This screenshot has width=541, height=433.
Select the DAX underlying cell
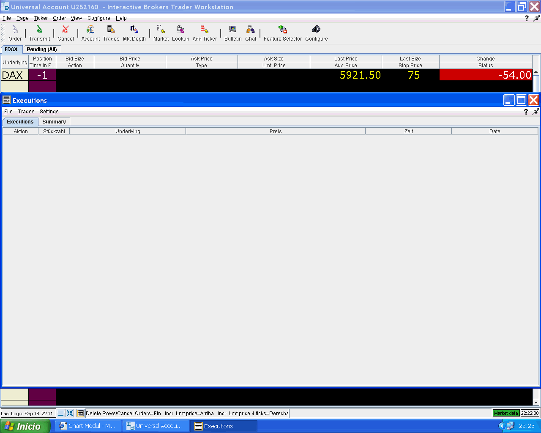click(x=14, y=75)
